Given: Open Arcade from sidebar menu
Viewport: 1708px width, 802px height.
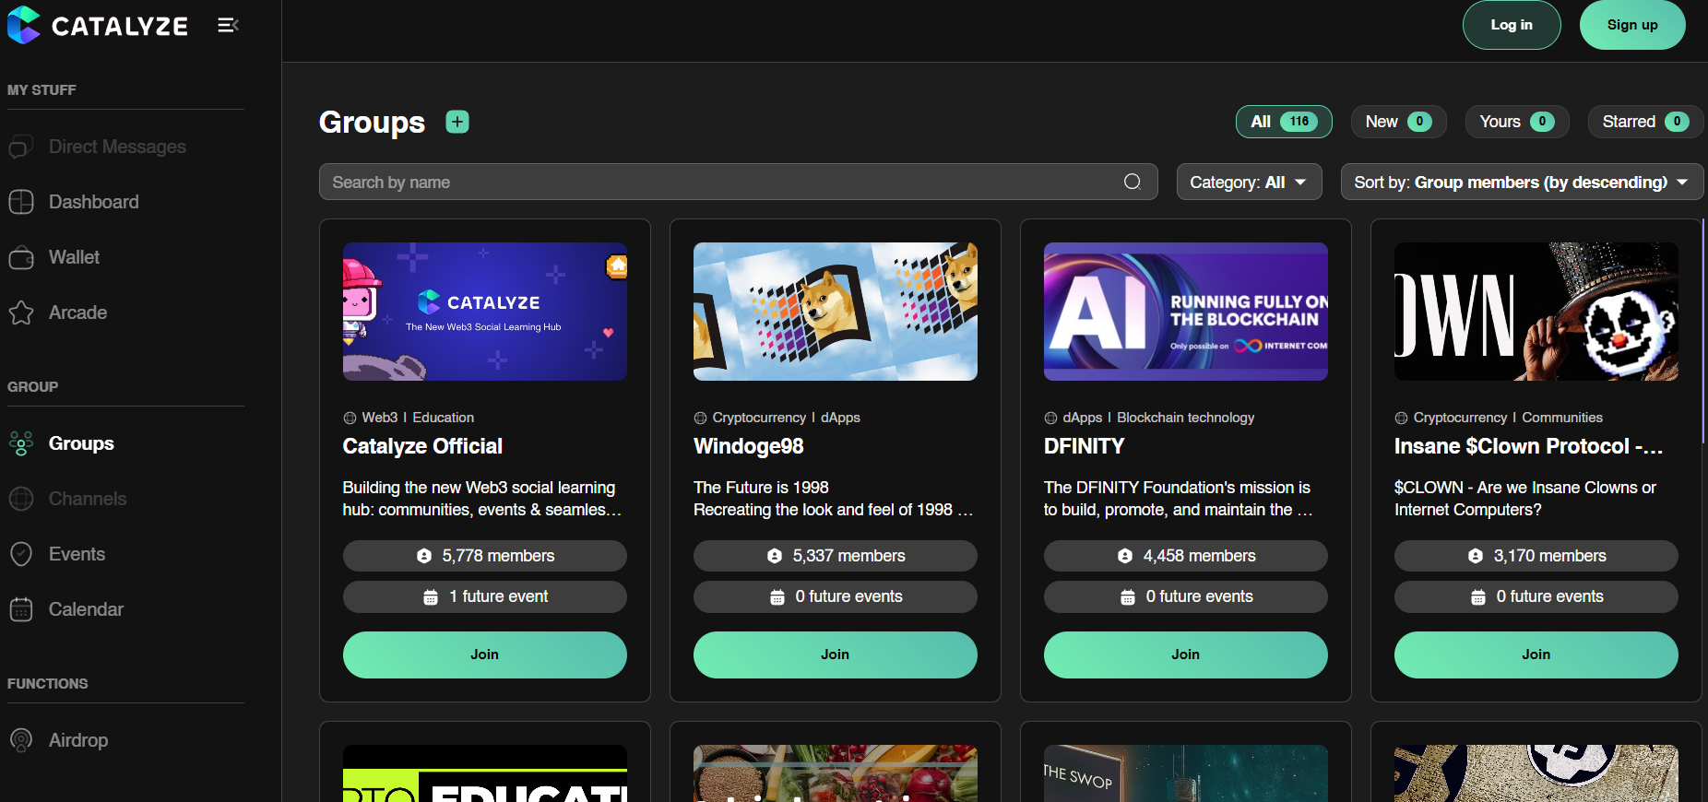Looking at the screenshot, I should point(77,313).
